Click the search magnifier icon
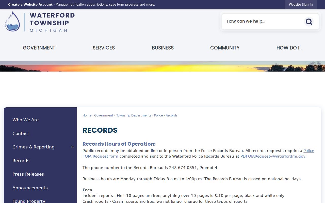325x203 pixels. 309,22
